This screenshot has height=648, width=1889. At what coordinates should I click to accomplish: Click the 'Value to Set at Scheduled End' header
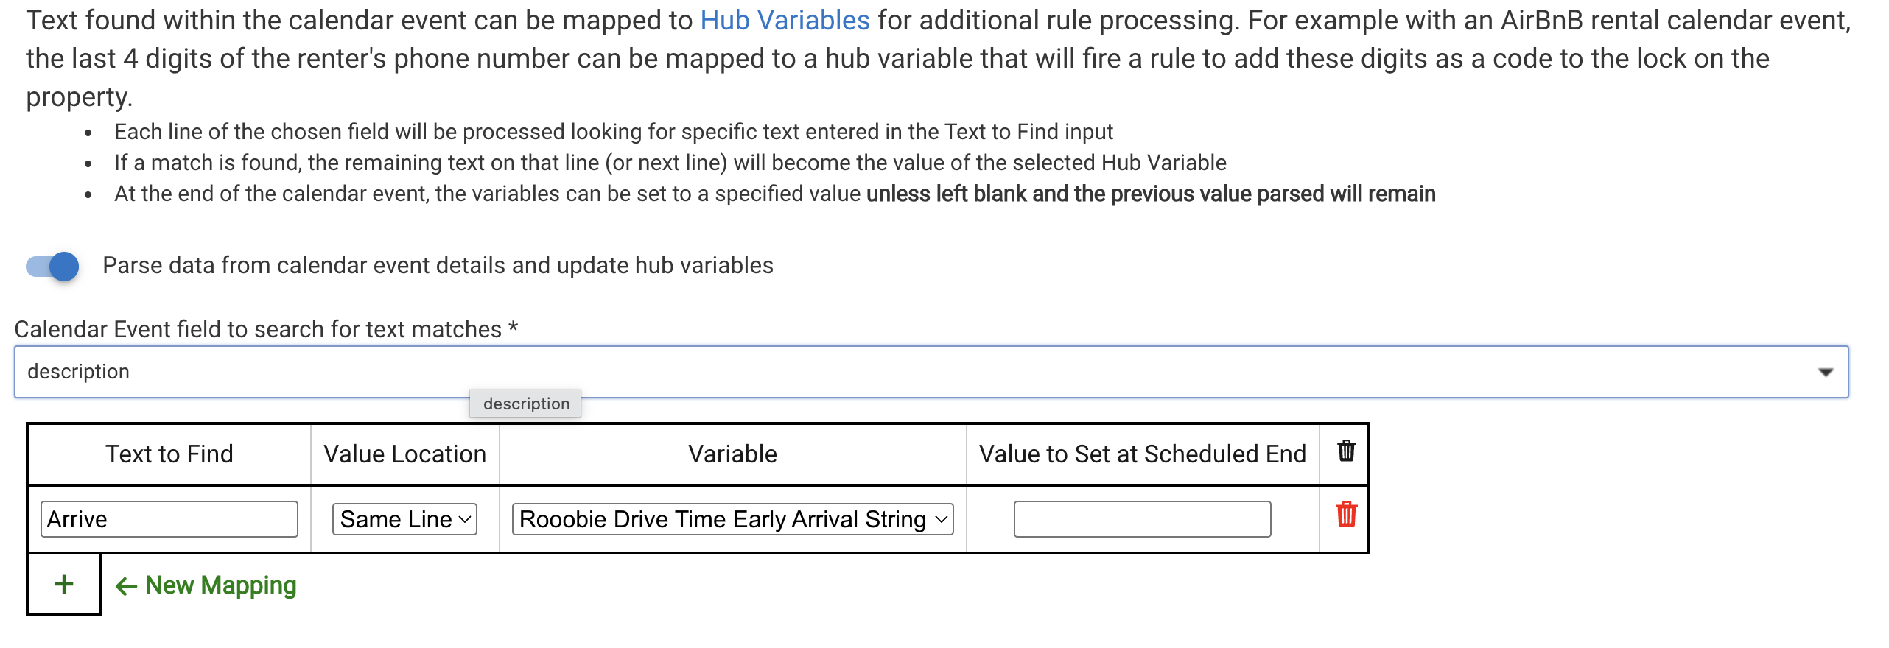pos(1142,454)
